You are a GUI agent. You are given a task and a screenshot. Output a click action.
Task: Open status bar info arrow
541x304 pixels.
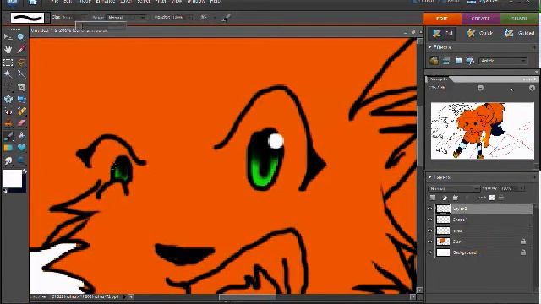pyautogui.click(x=124, y=296)
